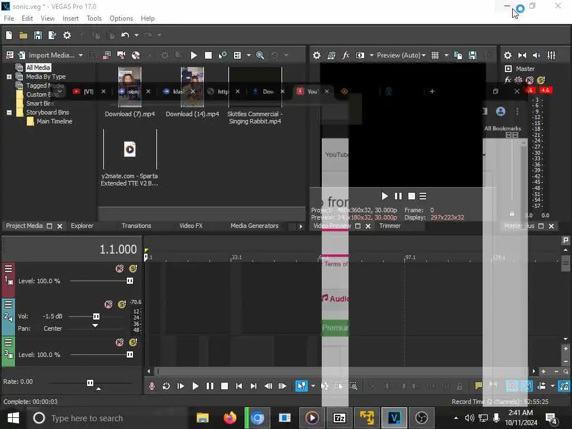Open Master Bus audio properties gear
This screenshot has width=572, height=429.
(507, 55)
